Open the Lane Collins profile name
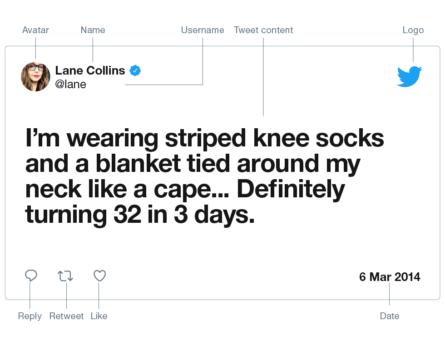This screenshot has width=445, height=346. [90, 70]
